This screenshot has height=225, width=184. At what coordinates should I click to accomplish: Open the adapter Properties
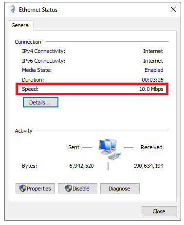coord(35,189)
